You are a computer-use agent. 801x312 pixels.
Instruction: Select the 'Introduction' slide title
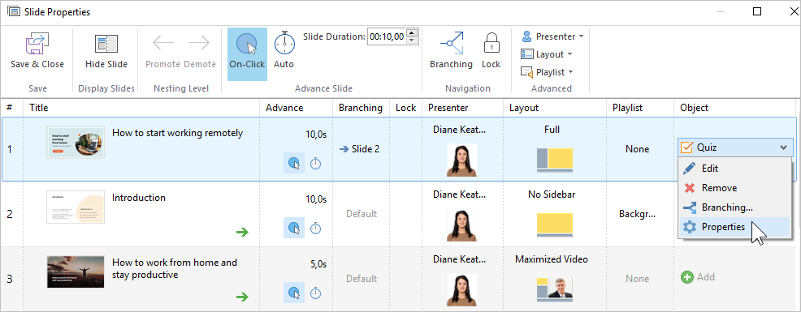139,198
